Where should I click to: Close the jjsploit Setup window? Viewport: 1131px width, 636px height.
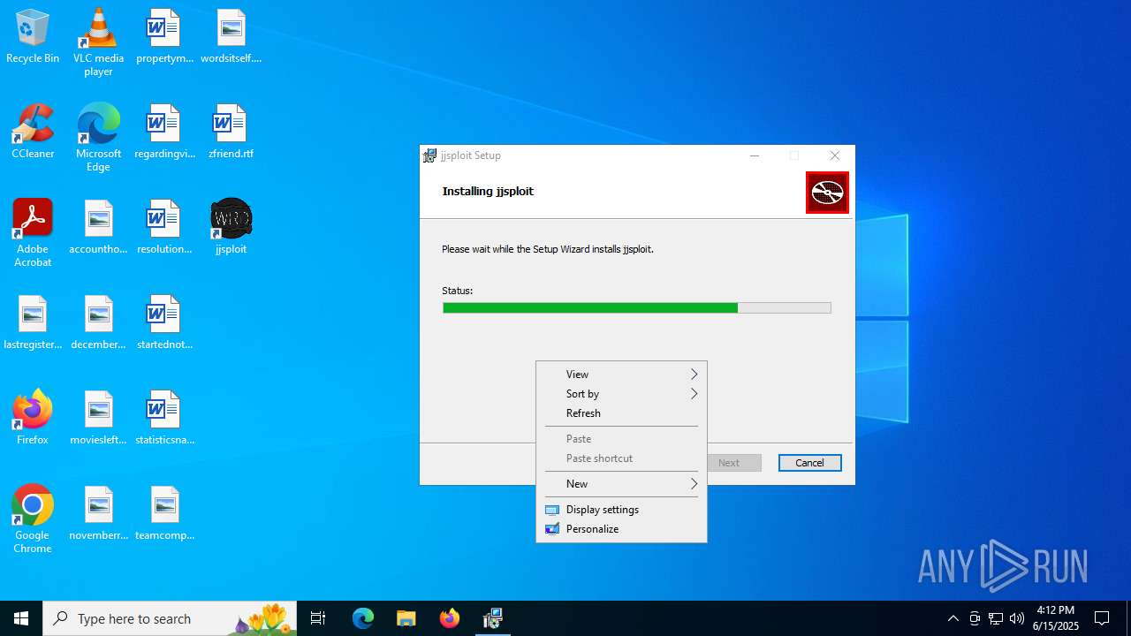(x=835, y=155)
